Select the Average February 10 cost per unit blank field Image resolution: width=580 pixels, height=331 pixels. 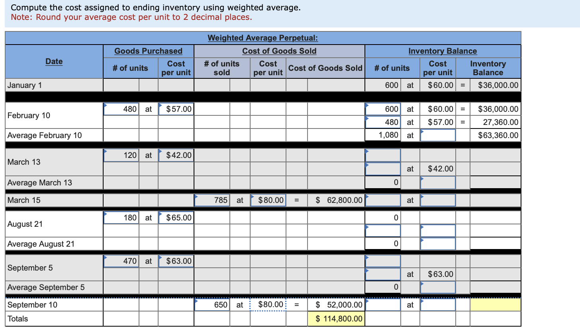tap(438, 135)
